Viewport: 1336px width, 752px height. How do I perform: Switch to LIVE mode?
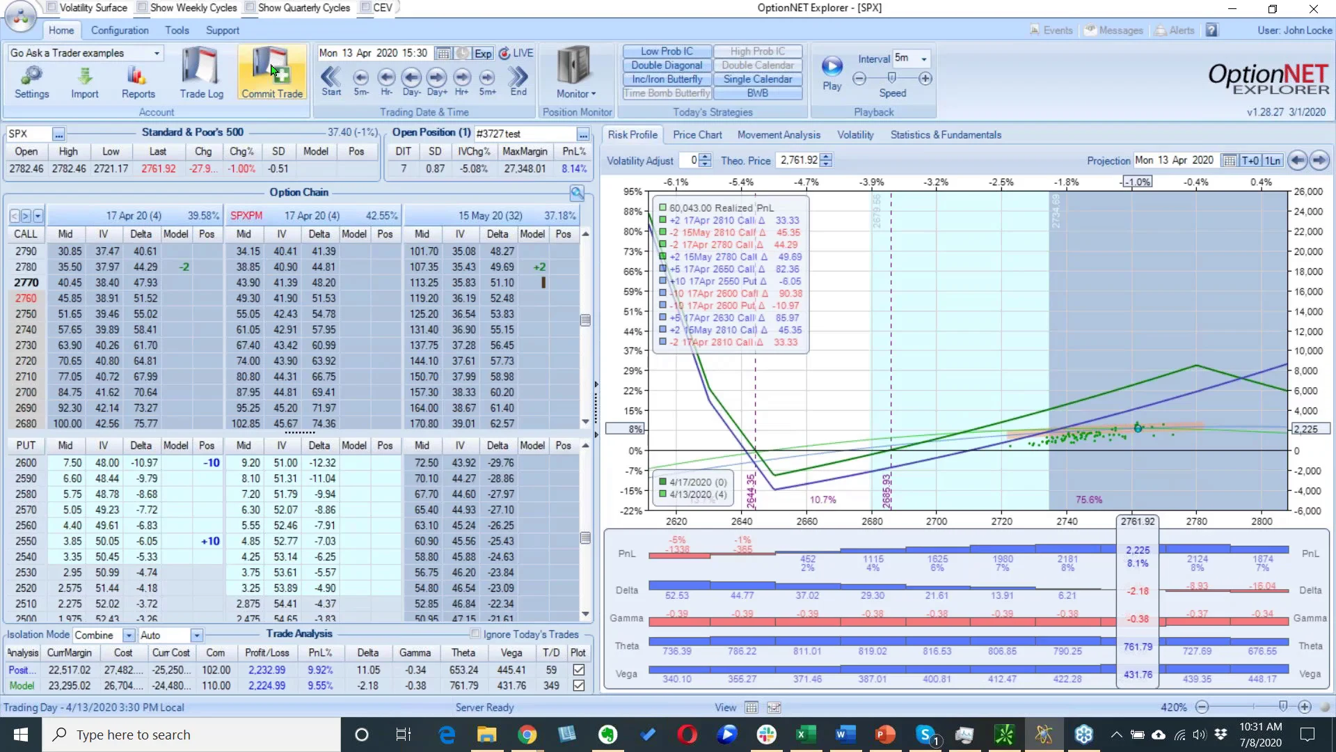coord(516,53)
